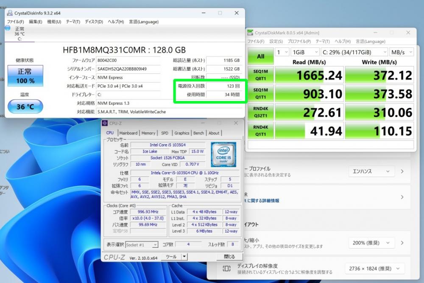Open テーマ(T) menu in CrystalDiskInfo

pos(73,22)
